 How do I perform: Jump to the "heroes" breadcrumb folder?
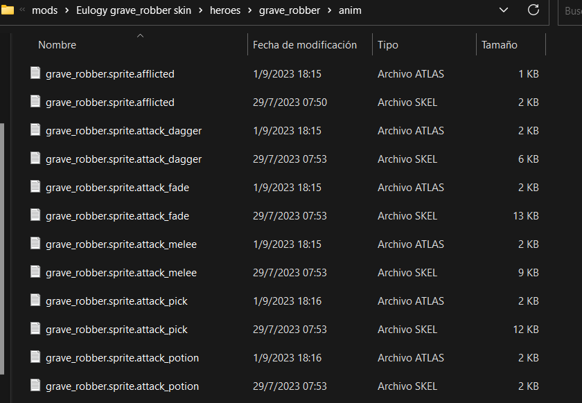(x=225, y=10)
